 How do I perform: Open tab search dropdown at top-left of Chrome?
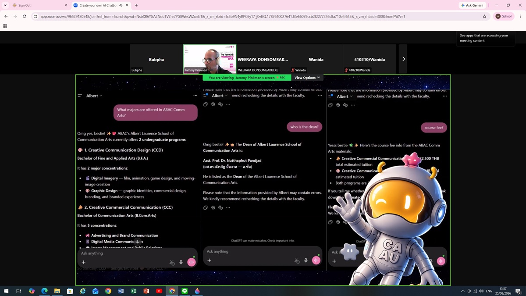click(5, 5)
